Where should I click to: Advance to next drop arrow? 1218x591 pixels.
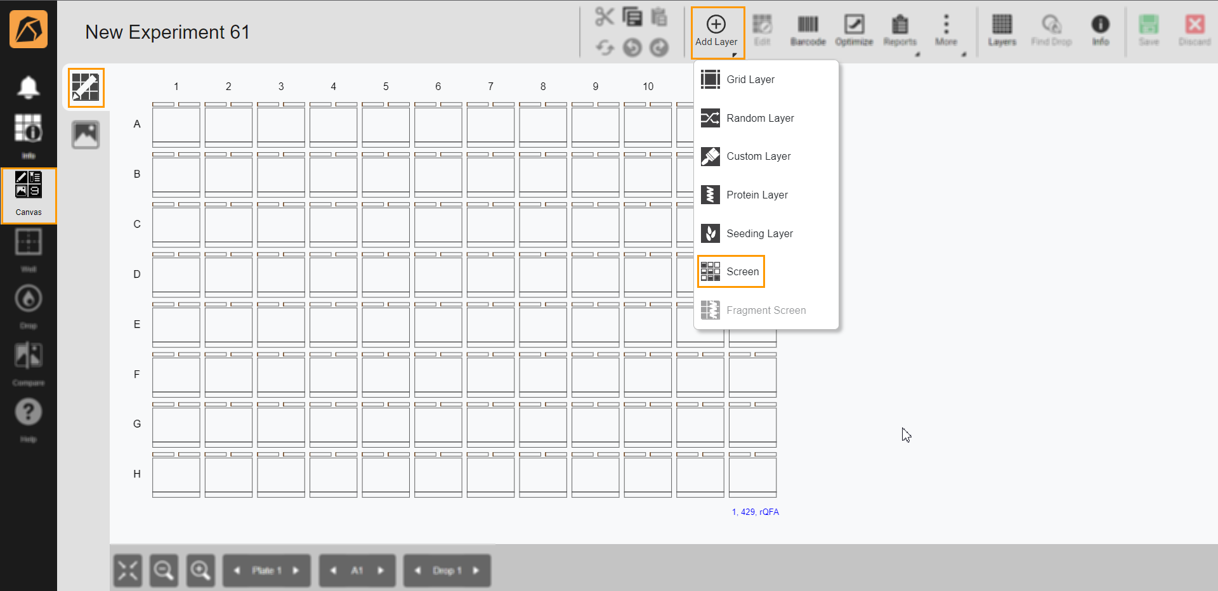point(476,571)
